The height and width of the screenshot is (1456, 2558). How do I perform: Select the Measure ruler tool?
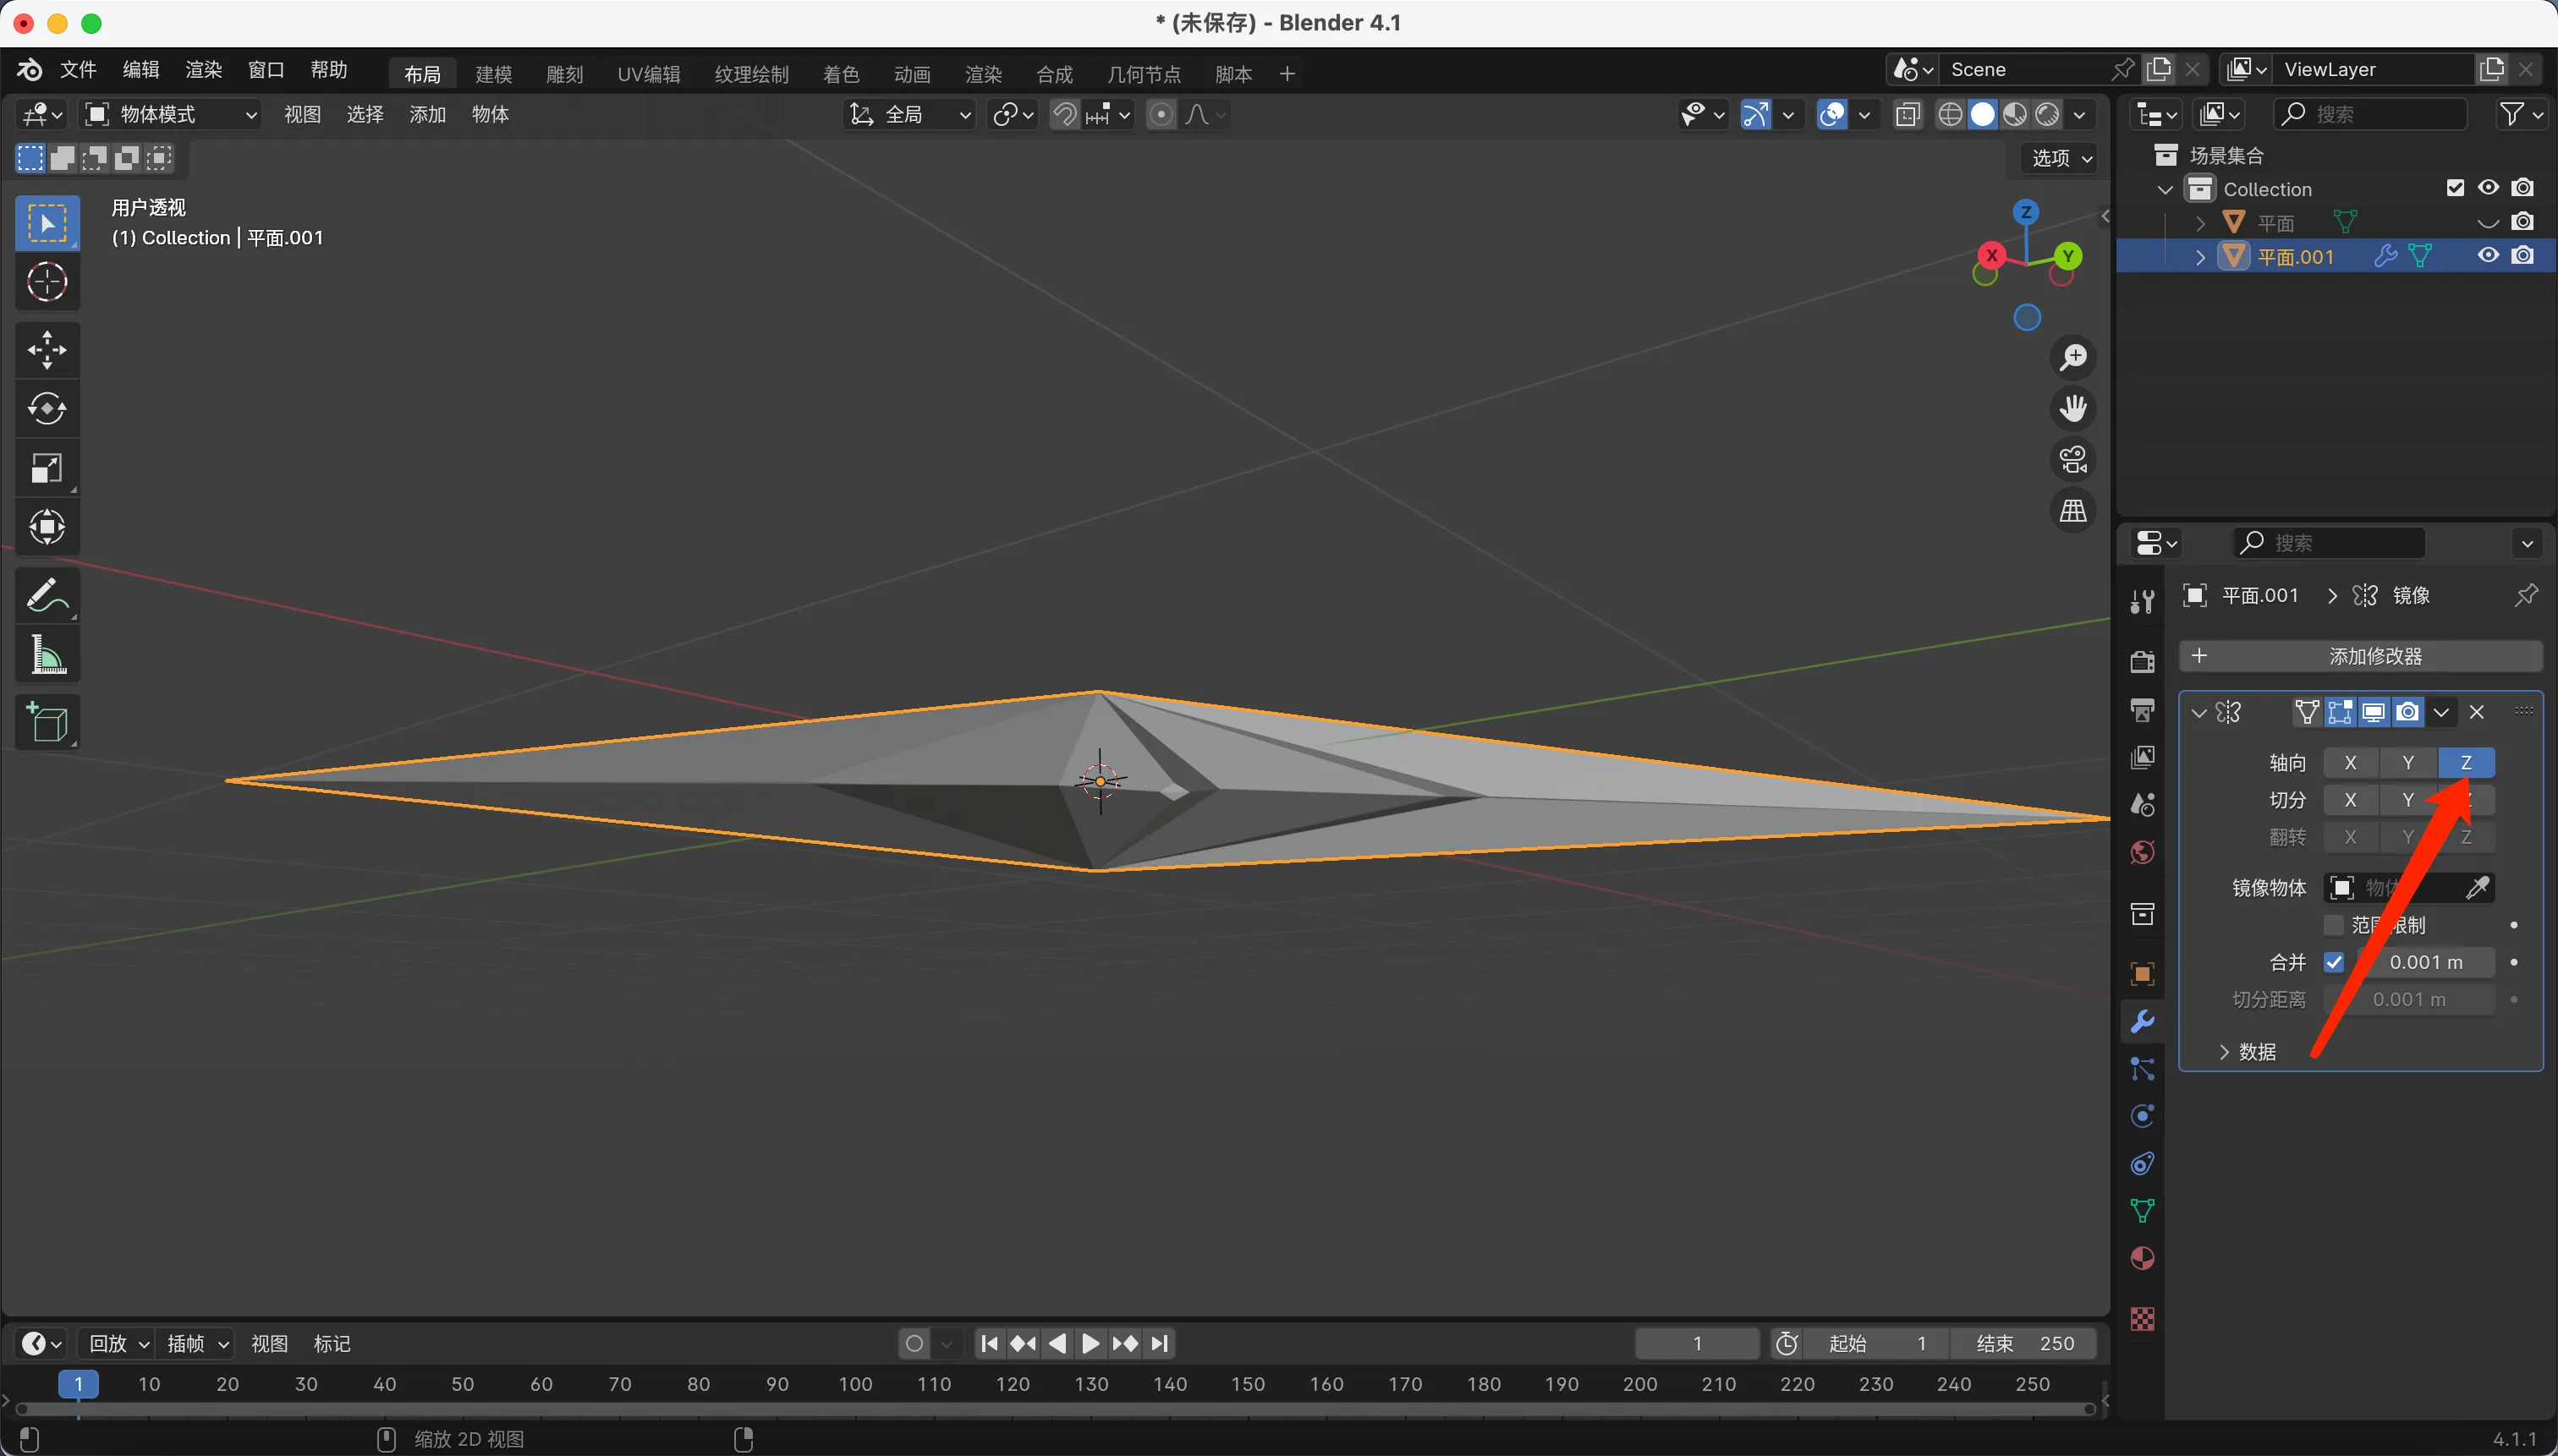click(x=47, y=656)
